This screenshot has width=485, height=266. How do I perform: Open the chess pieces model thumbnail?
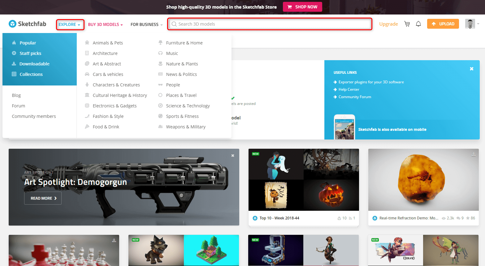(64, 250)
